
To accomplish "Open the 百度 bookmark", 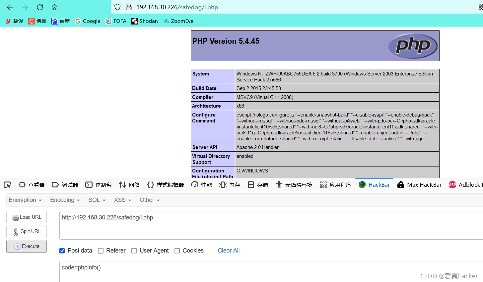I will click(61, 21).
